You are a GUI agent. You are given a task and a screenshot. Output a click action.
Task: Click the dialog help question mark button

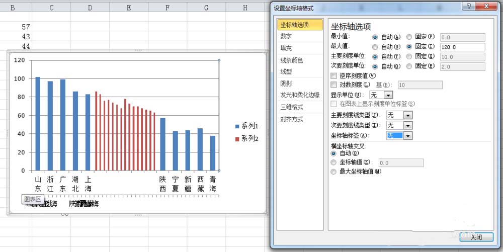click(469, 7)
